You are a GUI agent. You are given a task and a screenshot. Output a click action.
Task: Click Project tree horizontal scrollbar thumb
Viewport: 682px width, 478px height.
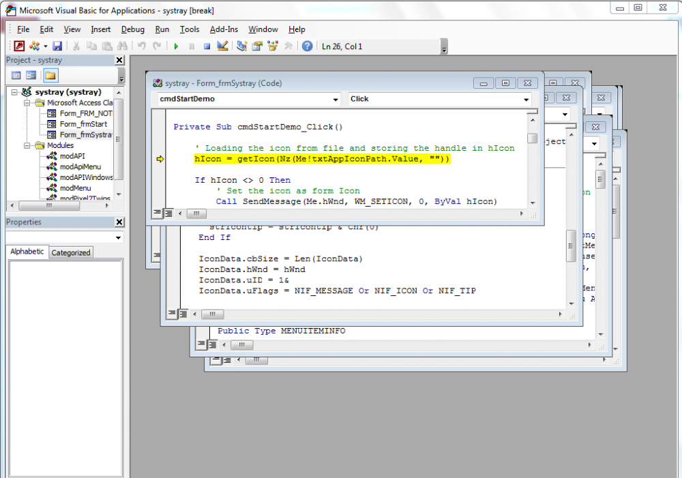pos(49,206)
